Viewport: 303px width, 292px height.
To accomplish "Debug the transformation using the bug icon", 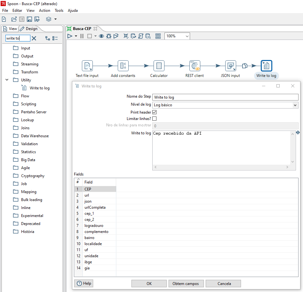I will tap(108, 36).
